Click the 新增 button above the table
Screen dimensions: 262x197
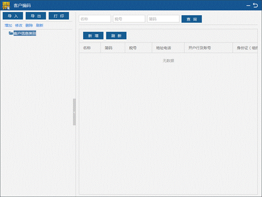[93, 36]
